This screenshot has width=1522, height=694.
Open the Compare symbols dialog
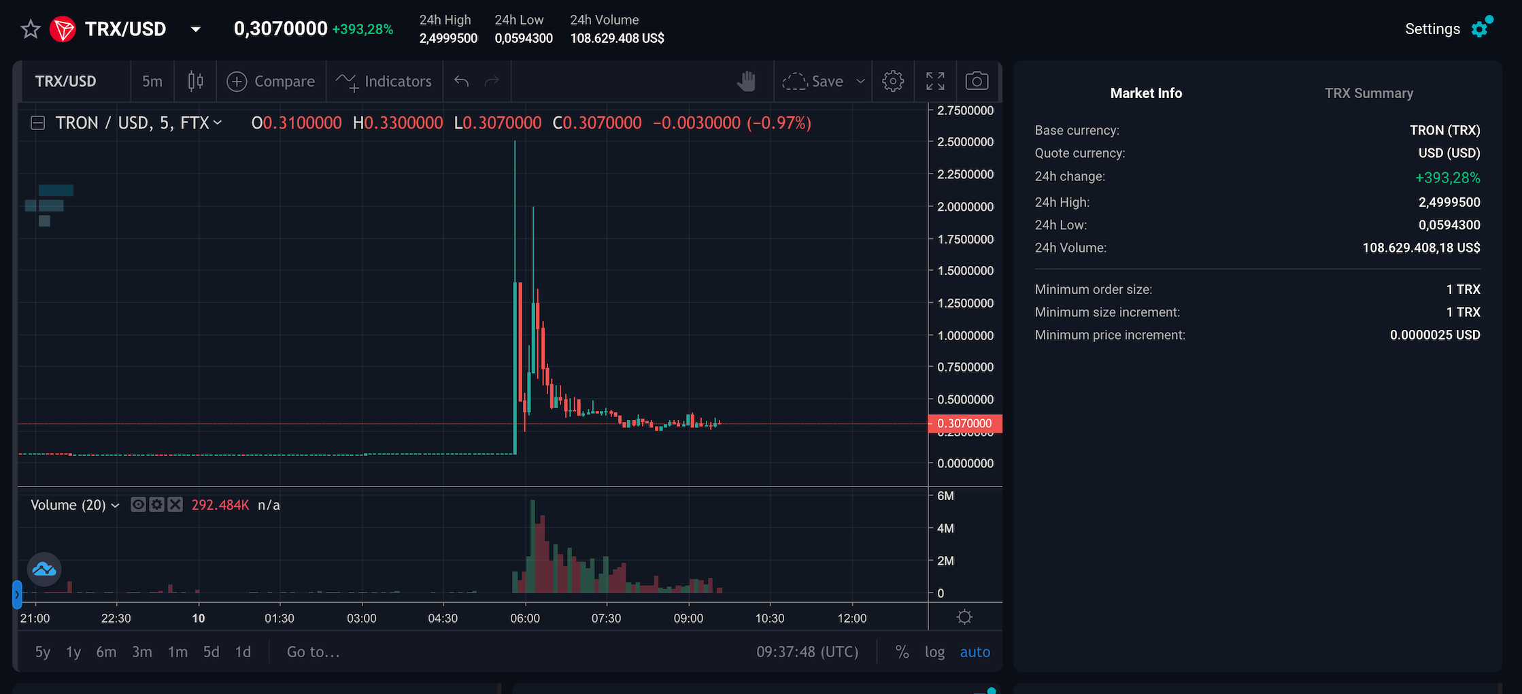[271, 82]
